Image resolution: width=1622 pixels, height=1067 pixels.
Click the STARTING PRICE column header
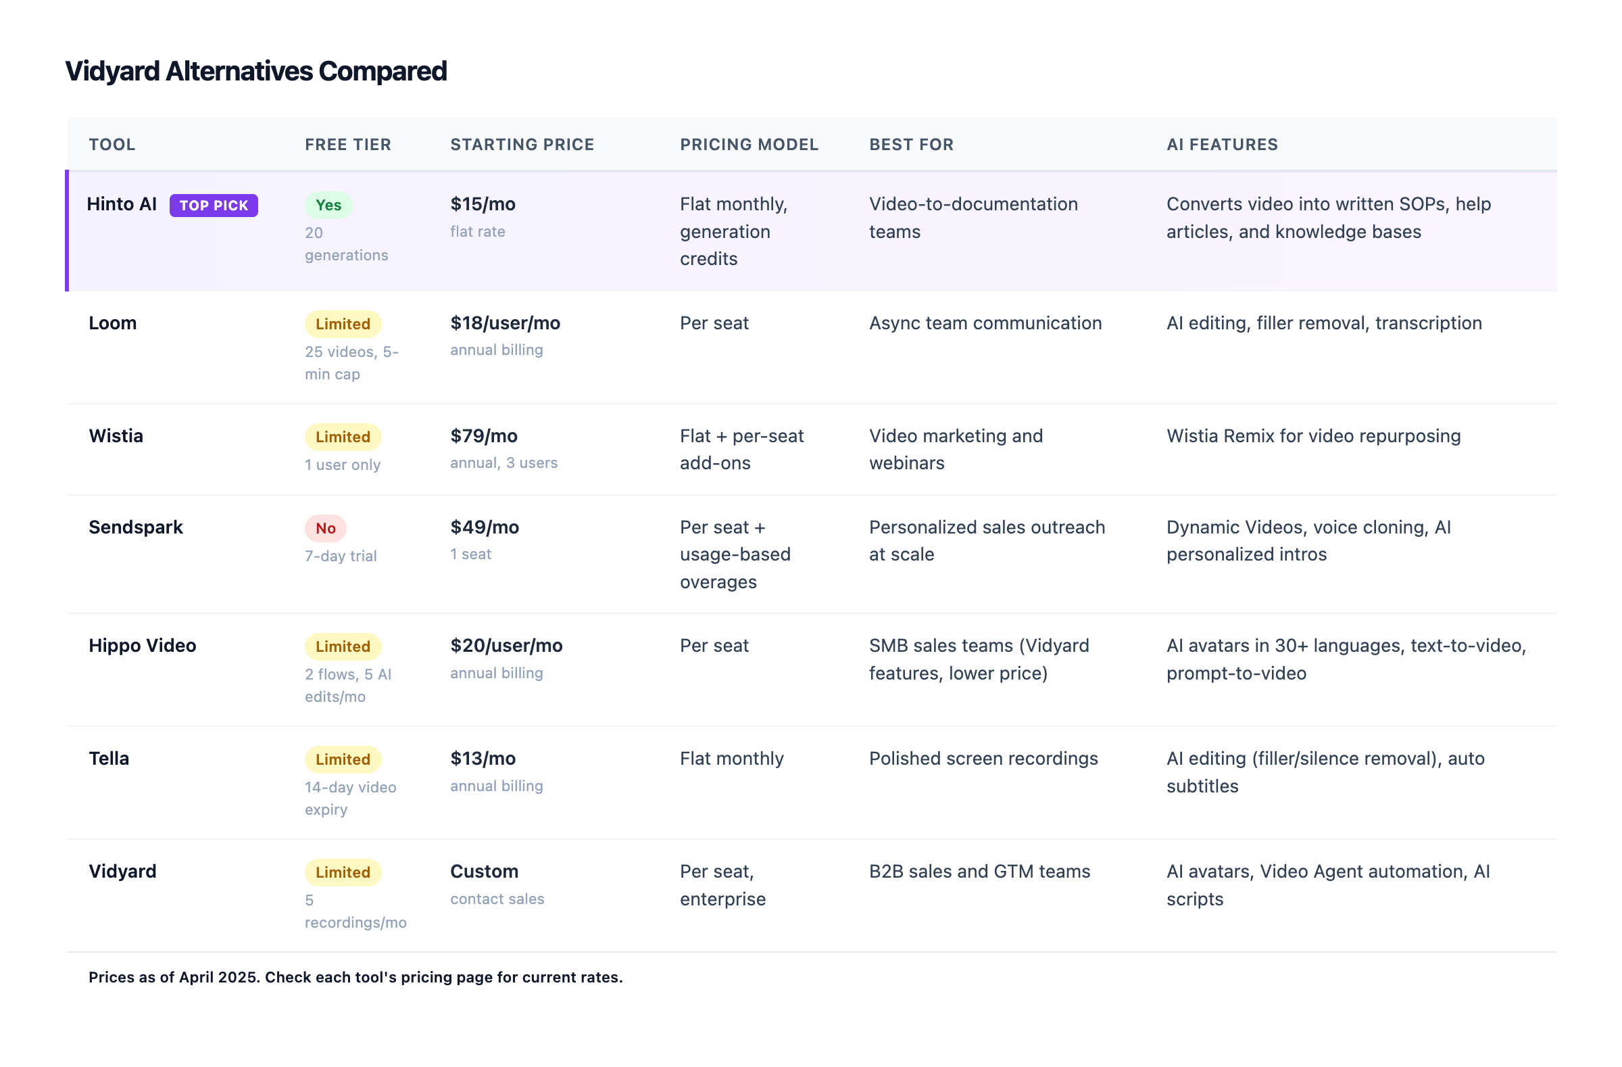522,144
